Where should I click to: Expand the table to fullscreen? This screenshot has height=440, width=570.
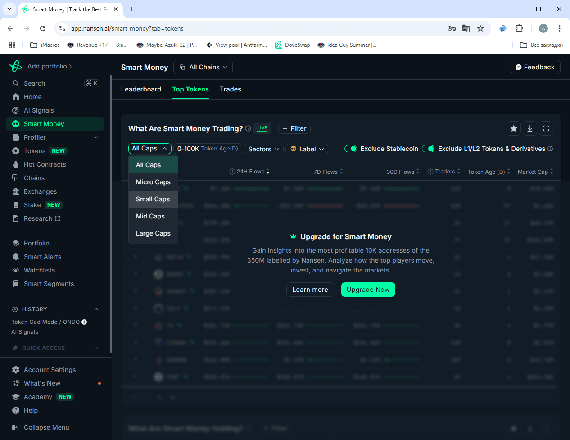546,128
